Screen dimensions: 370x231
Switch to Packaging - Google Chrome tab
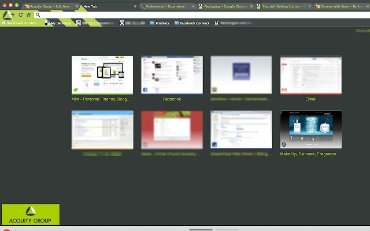226,6
